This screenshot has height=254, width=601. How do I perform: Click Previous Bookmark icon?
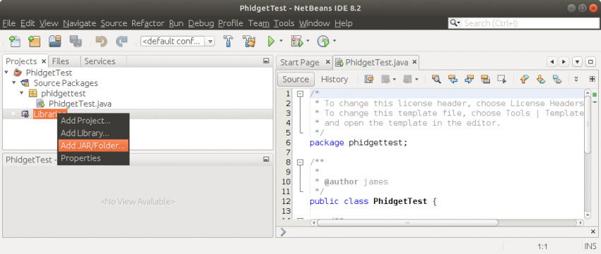(525, 79)
